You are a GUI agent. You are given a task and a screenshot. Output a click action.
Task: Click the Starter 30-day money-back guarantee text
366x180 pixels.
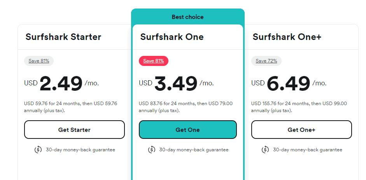click(x=80, y=150)
